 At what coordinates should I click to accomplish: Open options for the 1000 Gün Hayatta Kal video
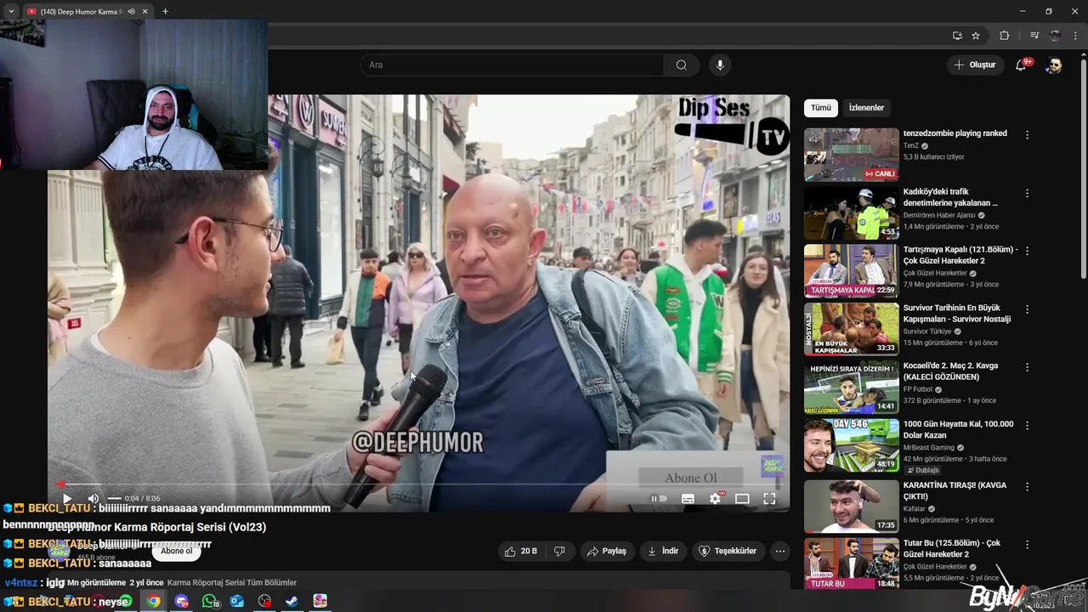click(1027, 425)
